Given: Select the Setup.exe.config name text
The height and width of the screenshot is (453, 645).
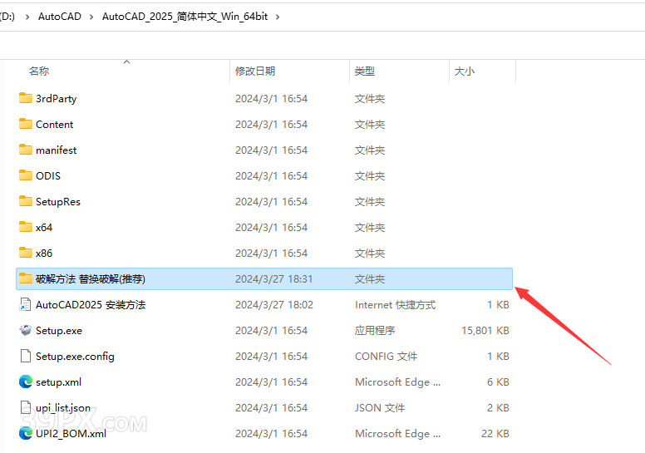Looking at the screenshot, I should pyautogui.click(x=75, y=357).
